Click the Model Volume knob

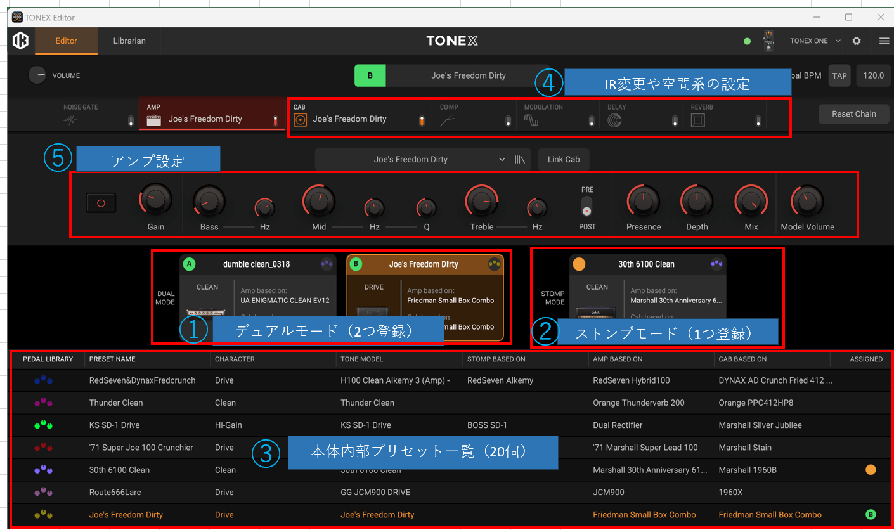pyautogui.click(x=807, y=202)
